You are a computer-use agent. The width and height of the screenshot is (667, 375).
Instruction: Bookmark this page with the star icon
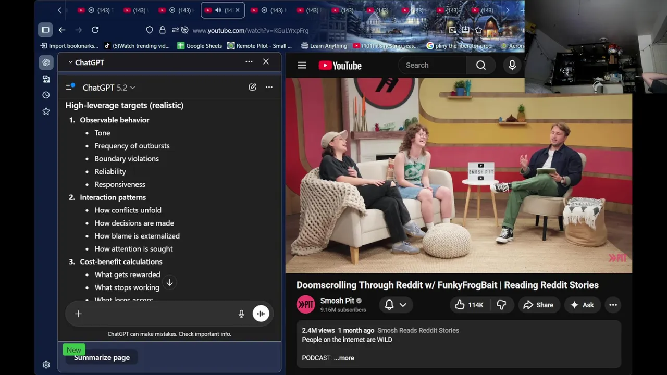pos(478,30)
